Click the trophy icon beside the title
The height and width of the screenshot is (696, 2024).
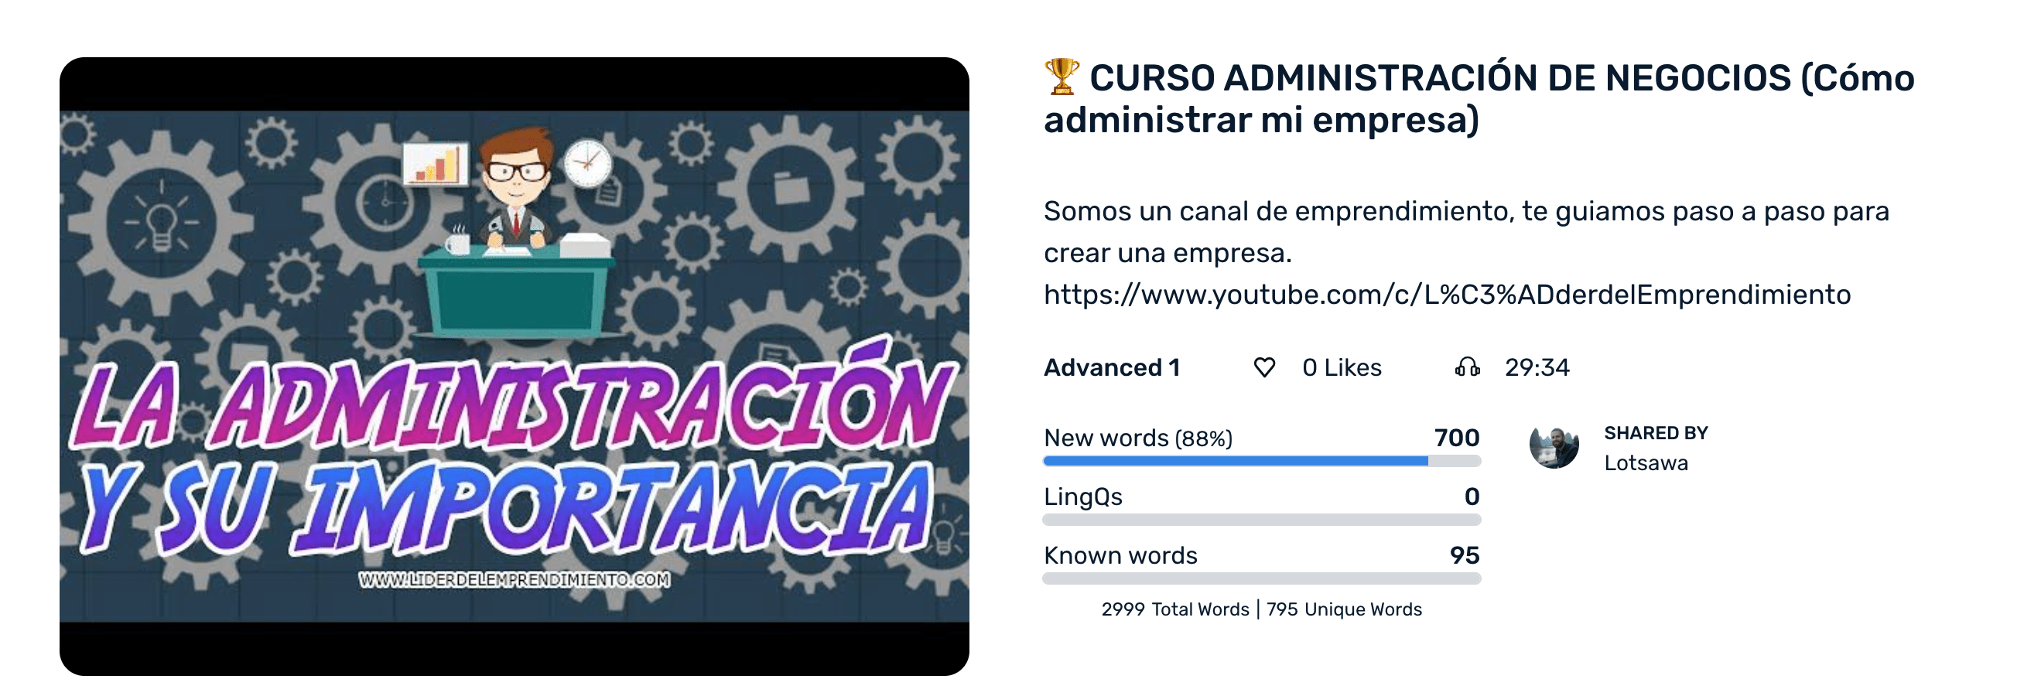tap(1061, 77)
